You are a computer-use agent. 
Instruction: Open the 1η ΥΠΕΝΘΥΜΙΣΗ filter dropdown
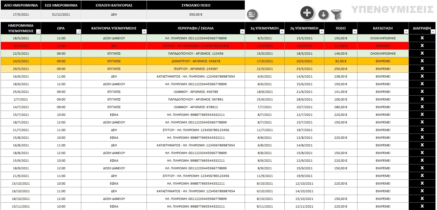pos(282,32)
